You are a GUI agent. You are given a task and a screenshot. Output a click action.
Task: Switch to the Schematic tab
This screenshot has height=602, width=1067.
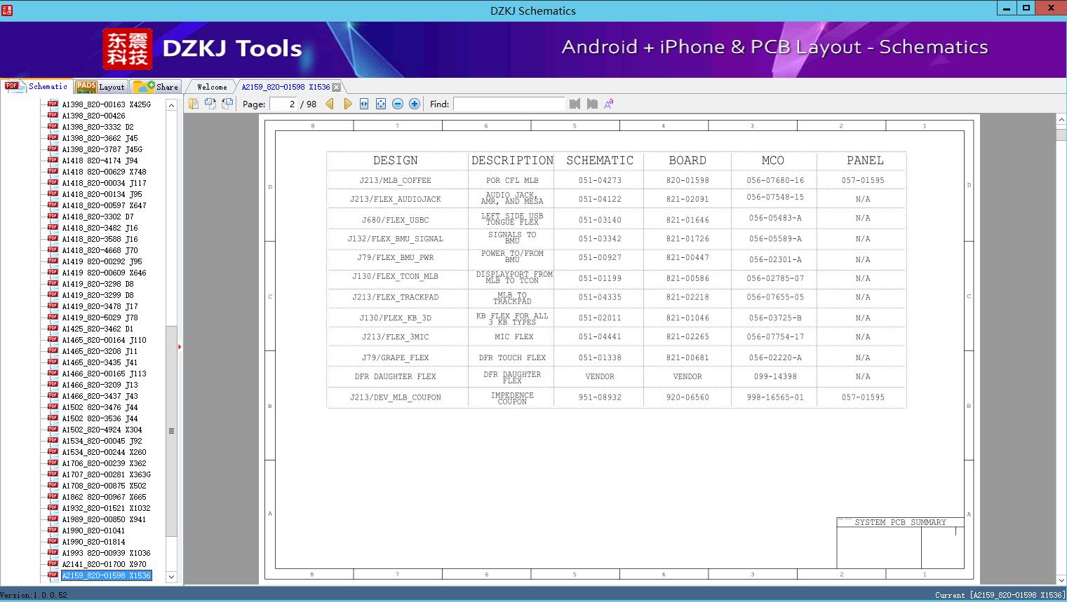point(36,86)
